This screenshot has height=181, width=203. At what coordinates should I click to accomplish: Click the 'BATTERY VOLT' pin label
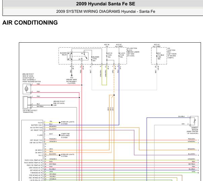tap(37, 125)
